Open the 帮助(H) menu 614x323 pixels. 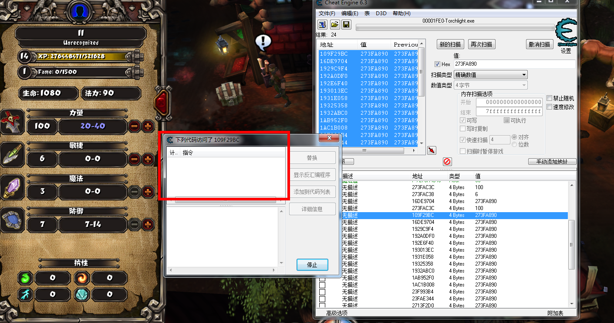[x=401, y=13]
